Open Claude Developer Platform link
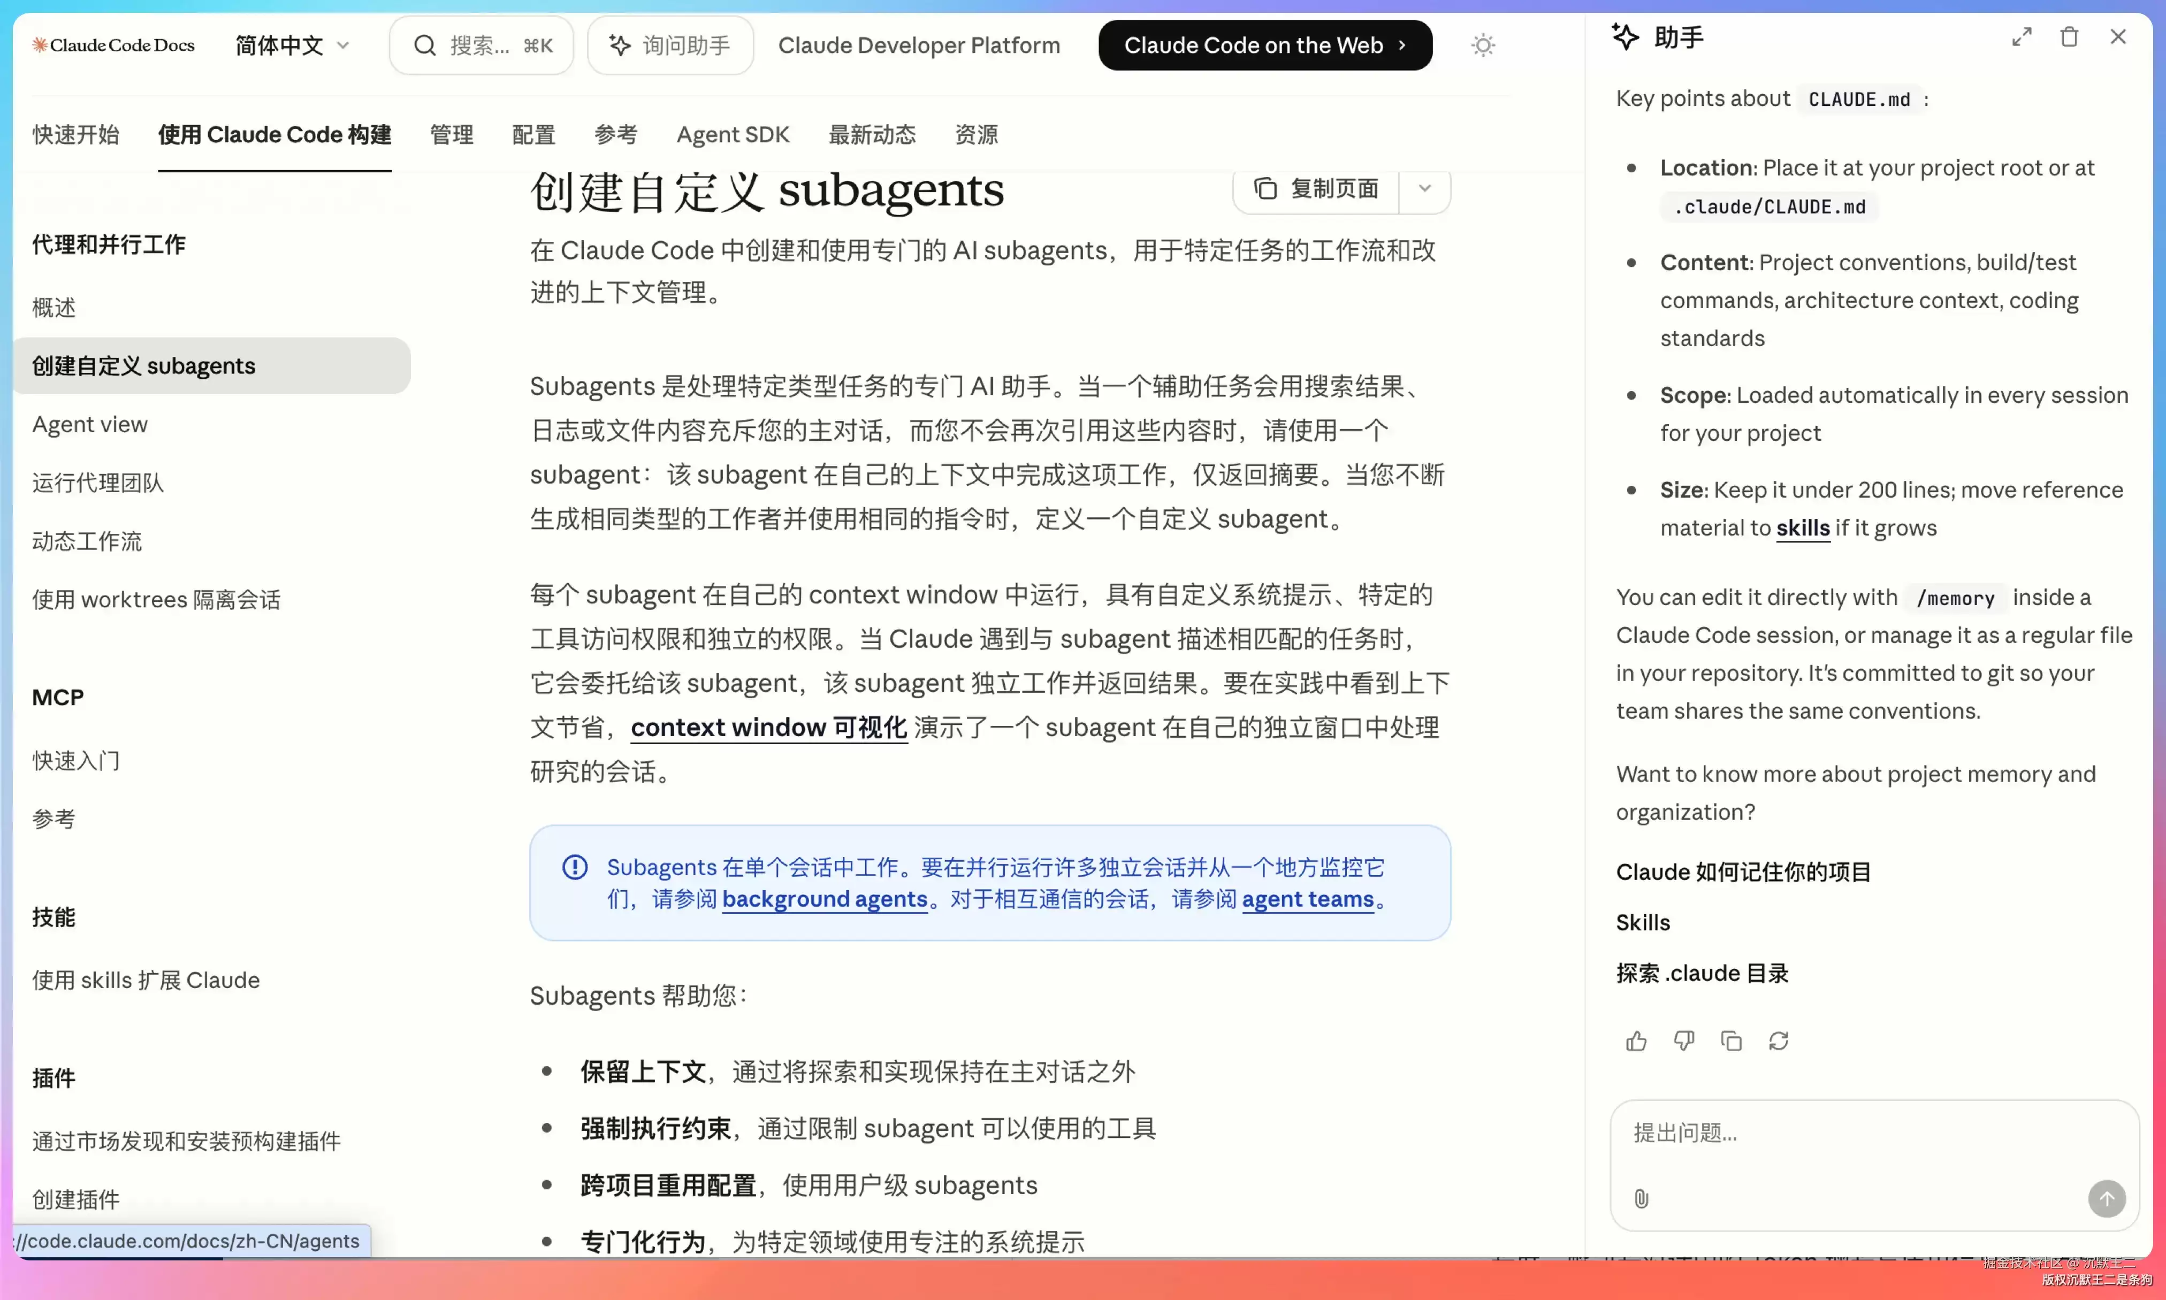 [x=918, y=45]
